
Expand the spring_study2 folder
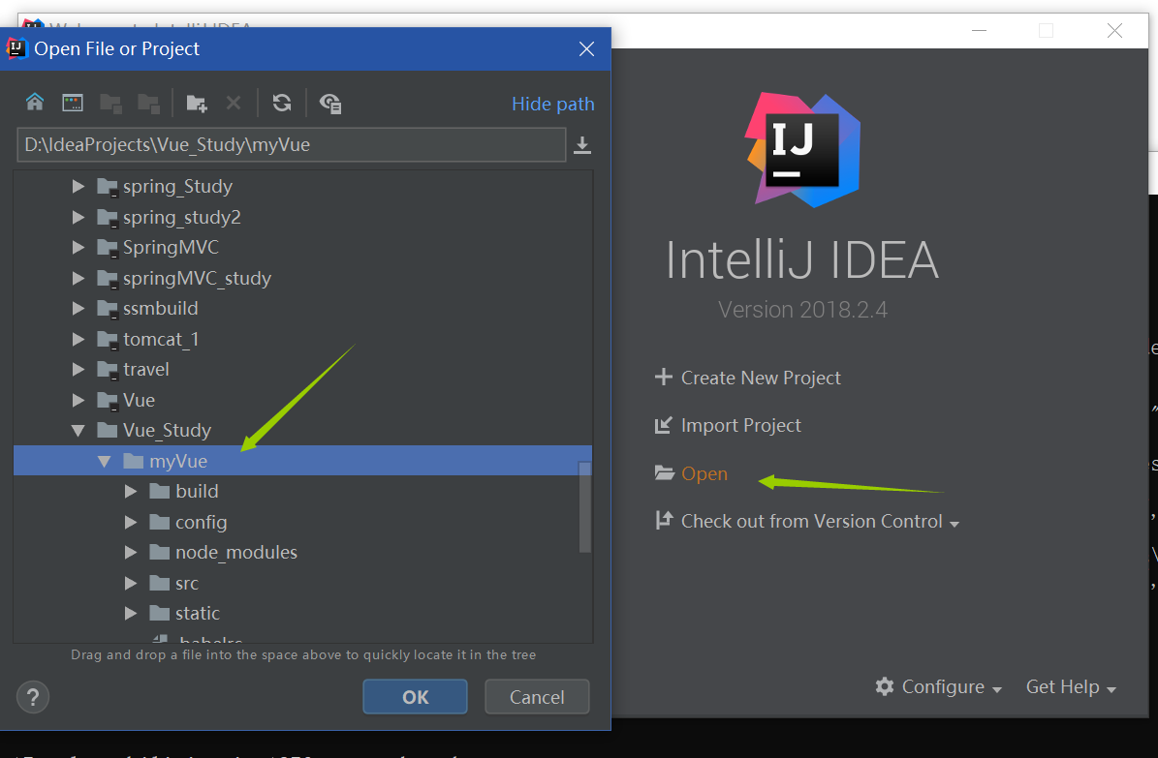point(78,217)
